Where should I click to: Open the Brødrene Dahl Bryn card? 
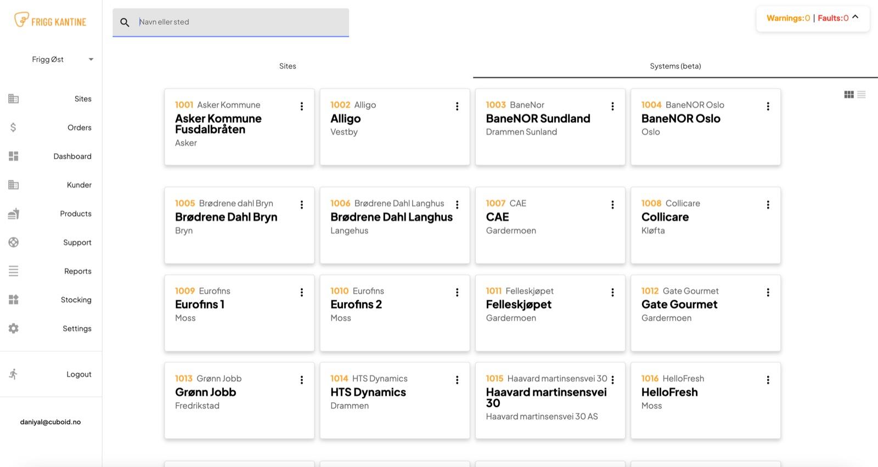[239, 225]
